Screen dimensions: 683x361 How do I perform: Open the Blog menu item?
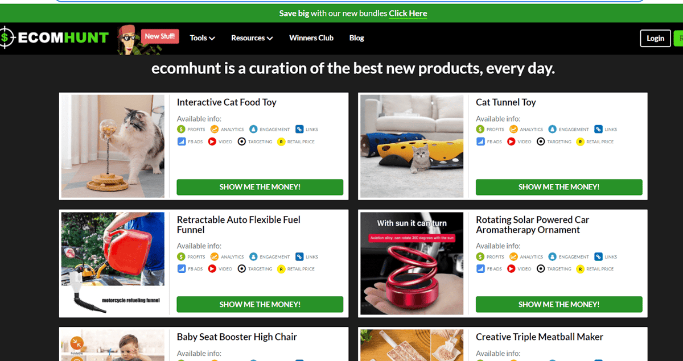click(357, 38)
